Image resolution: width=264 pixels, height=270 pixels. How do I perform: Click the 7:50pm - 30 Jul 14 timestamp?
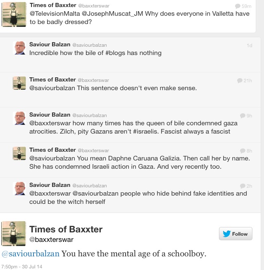[21, 267]
